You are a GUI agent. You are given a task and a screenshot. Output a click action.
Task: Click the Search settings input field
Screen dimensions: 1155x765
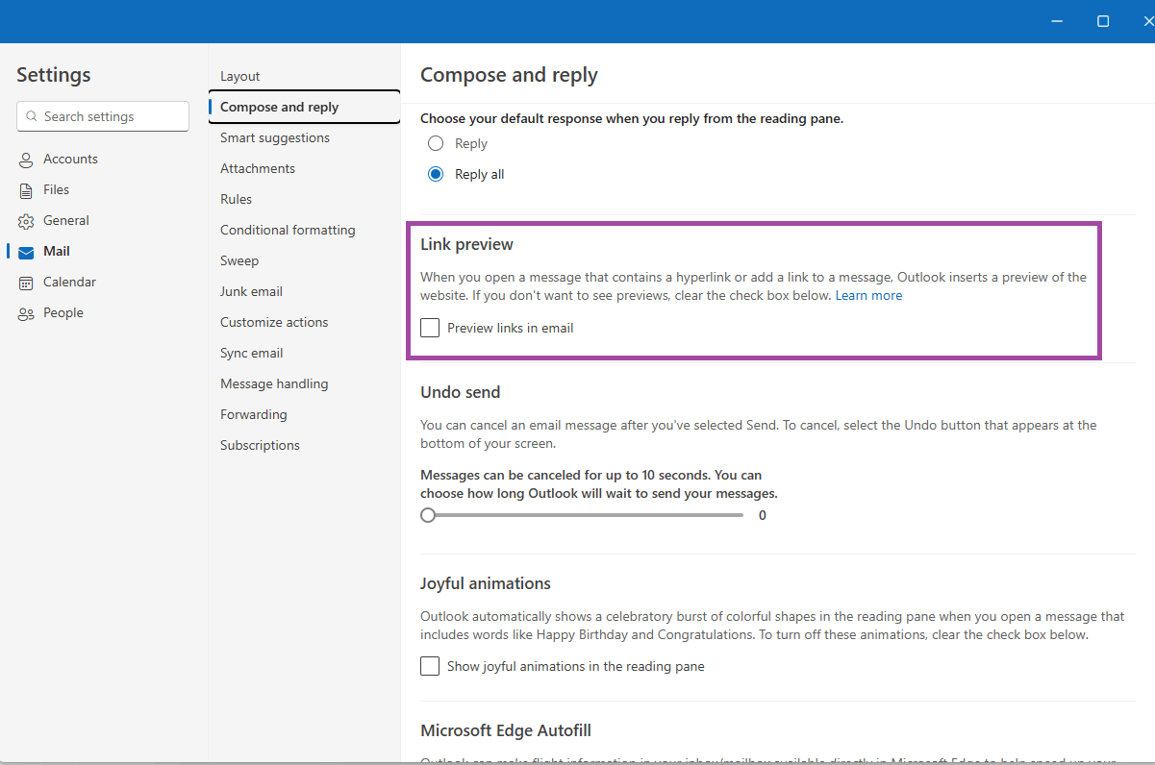pyautogui.click(x=102, y=116)
